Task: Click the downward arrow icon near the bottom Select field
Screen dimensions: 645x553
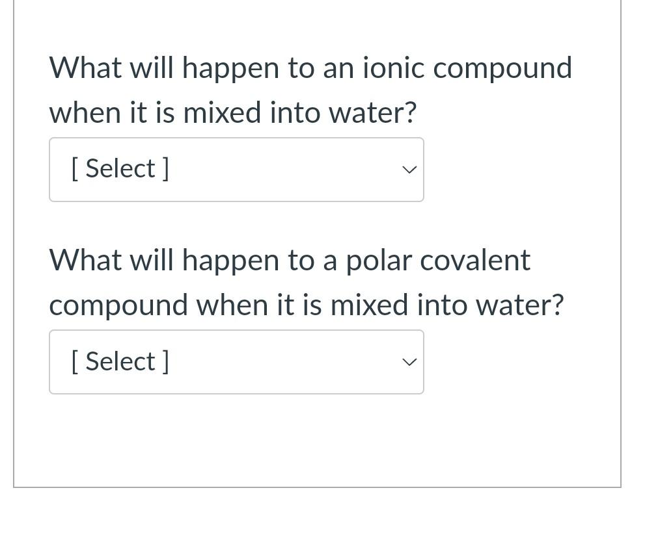Action: (x=409, y=362)
